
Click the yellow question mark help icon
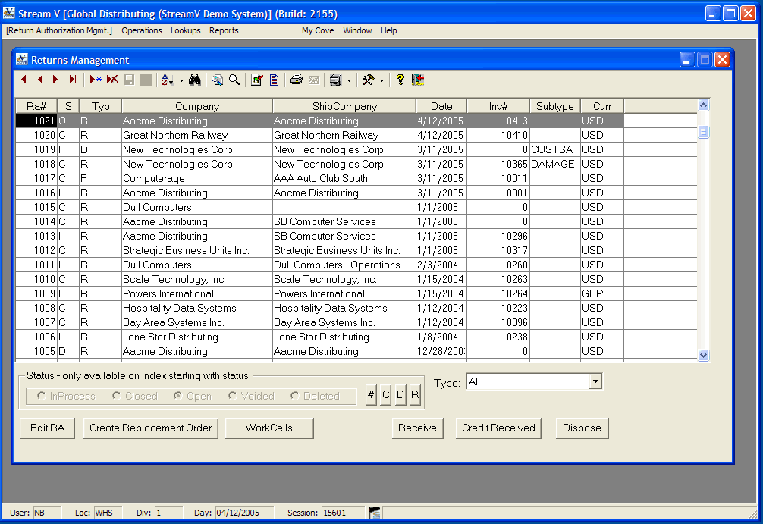400,80
